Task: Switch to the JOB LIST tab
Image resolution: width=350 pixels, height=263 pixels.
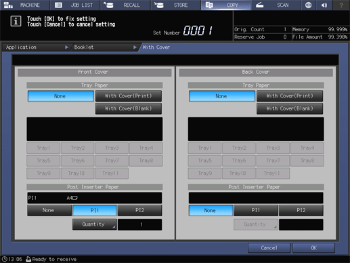Action: tap(75, 5)
